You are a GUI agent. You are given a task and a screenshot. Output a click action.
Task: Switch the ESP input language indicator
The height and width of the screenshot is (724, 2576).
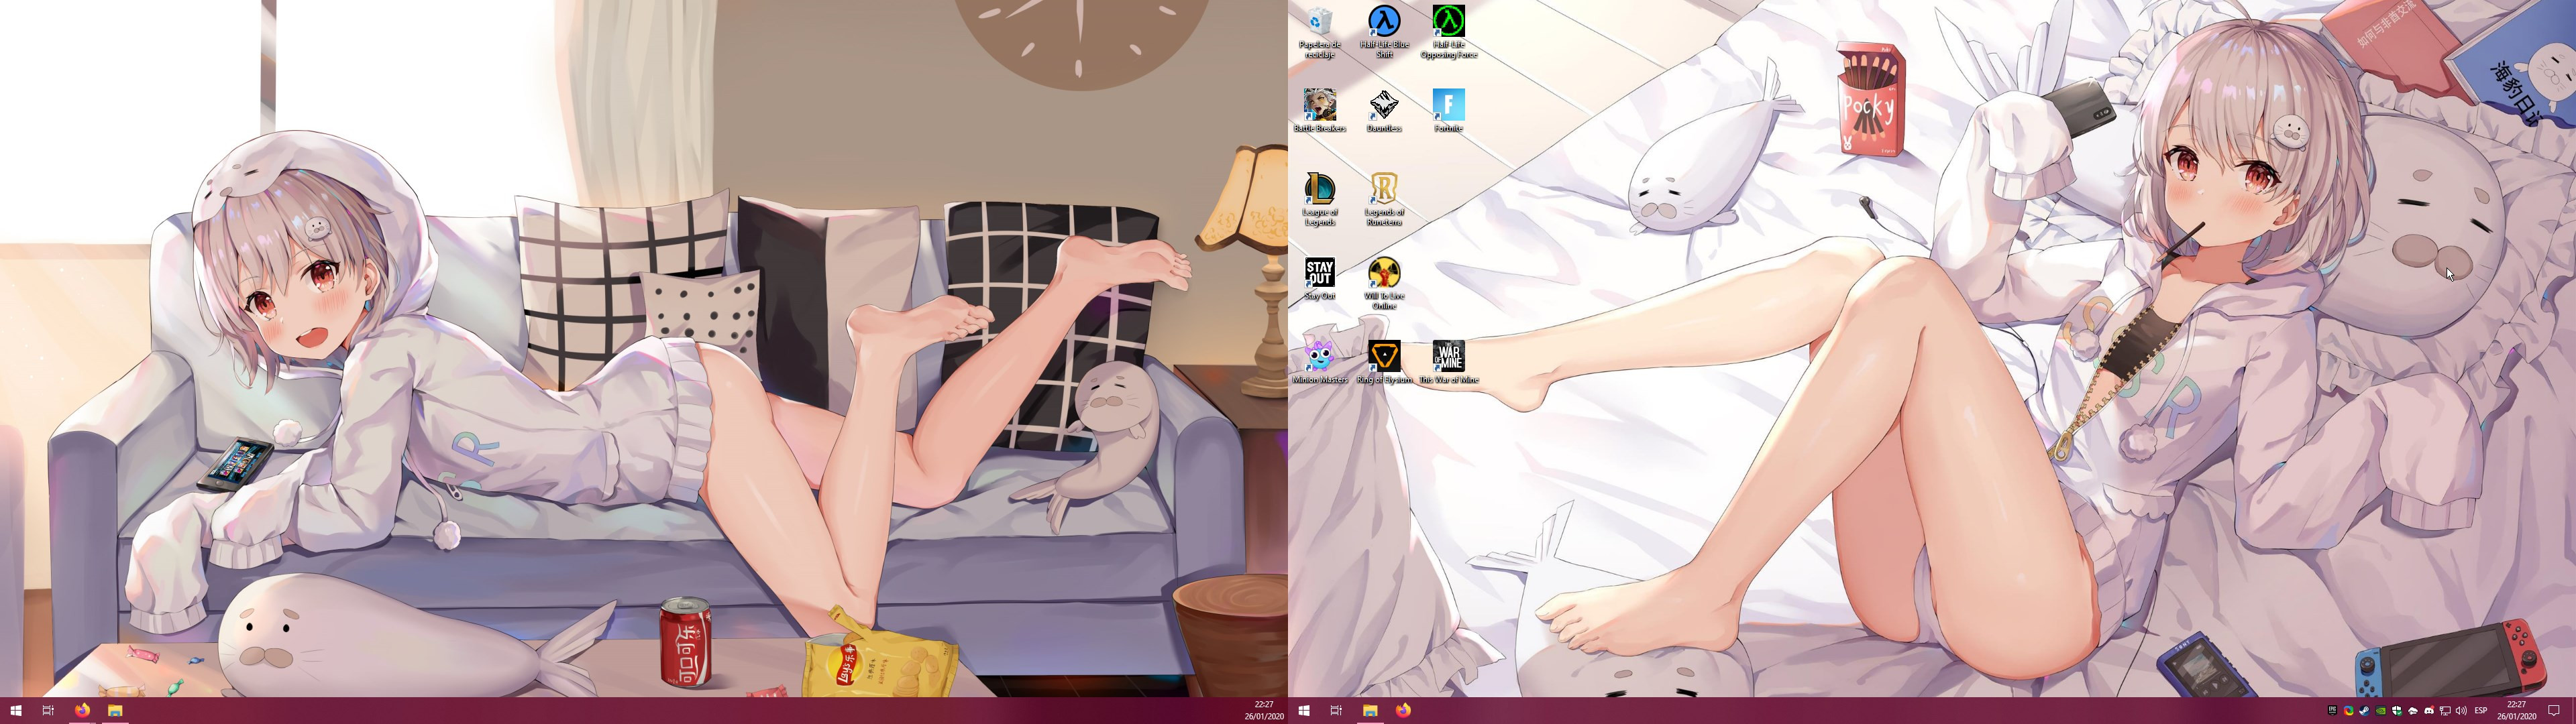pos(2481,711)
